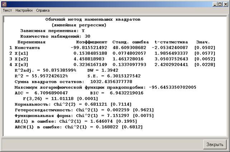Click 'S.E. = 6.3015127542' value
The height and width of the screenshot is (152, 230).
(114, 76)
